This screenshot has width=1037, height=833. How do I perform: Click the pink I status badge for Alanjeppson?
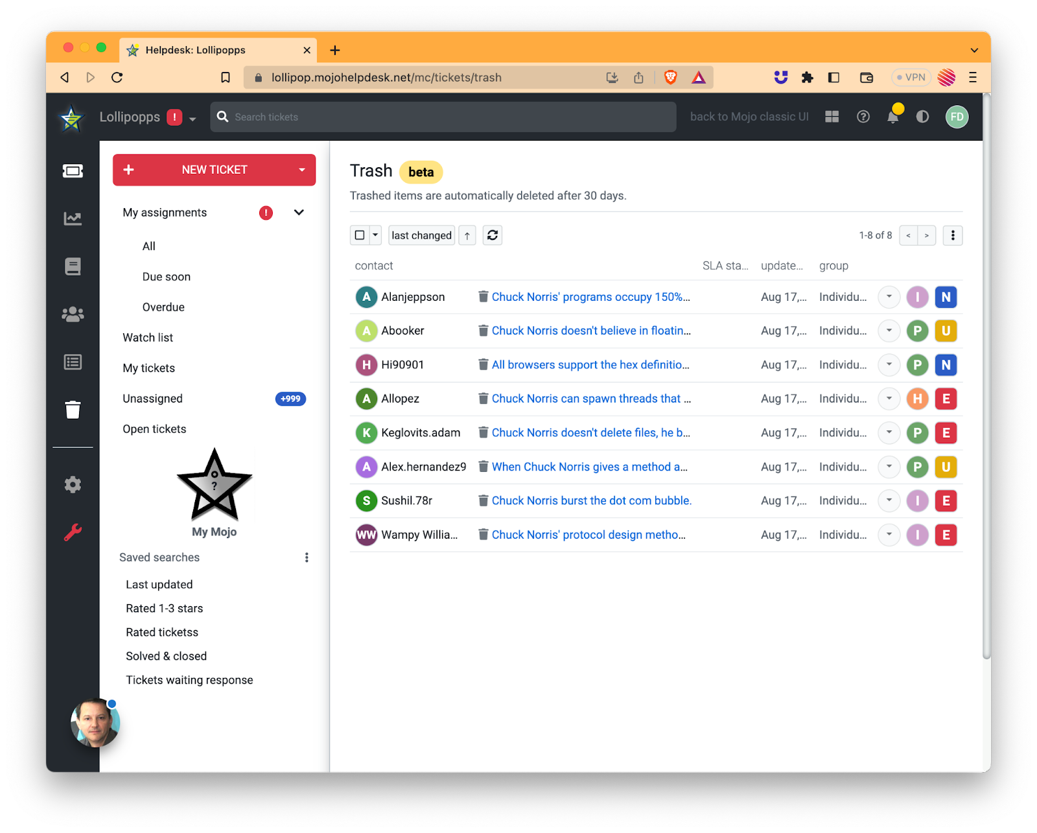point(917,297)
